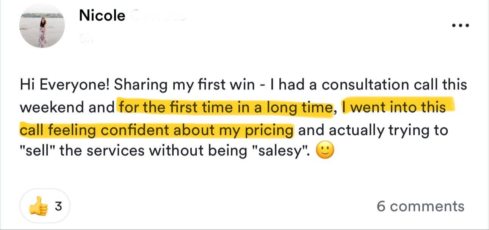489x230 pixels.
Task: Click the phrase "actually trying to"
Action: [389, 130]
